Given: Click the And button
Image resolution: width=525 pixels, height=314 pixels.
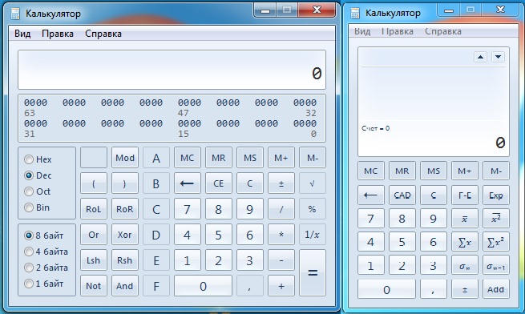Looking at the screenshot, I should click(x=125, y=286).
